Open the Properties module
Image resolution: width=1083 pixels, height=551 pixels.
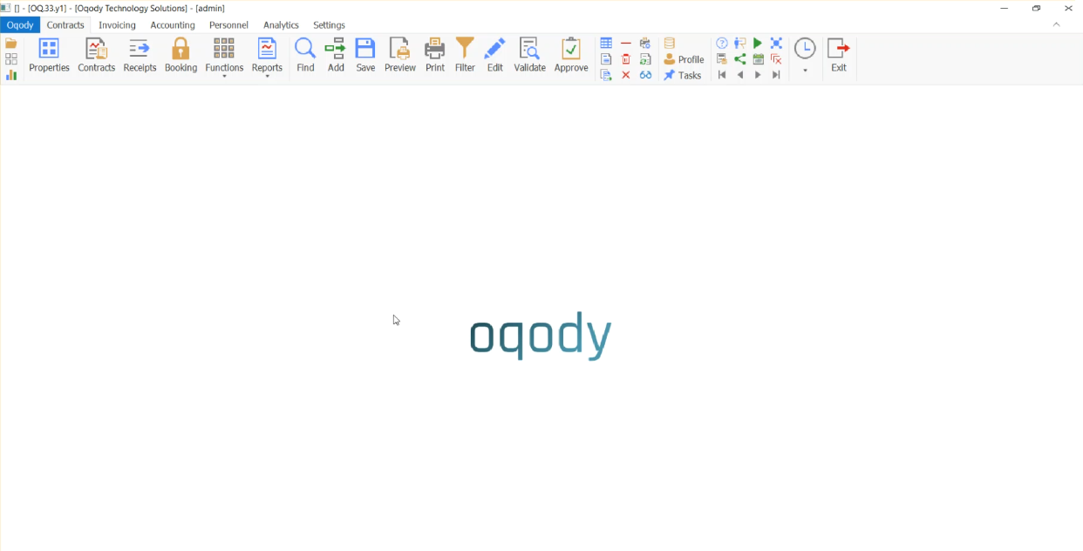pyautogui.click(x=49, y=56)
